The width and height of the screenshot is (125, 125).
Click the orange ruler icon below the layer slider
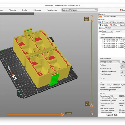pyautogui.click(x=92, y=111)
